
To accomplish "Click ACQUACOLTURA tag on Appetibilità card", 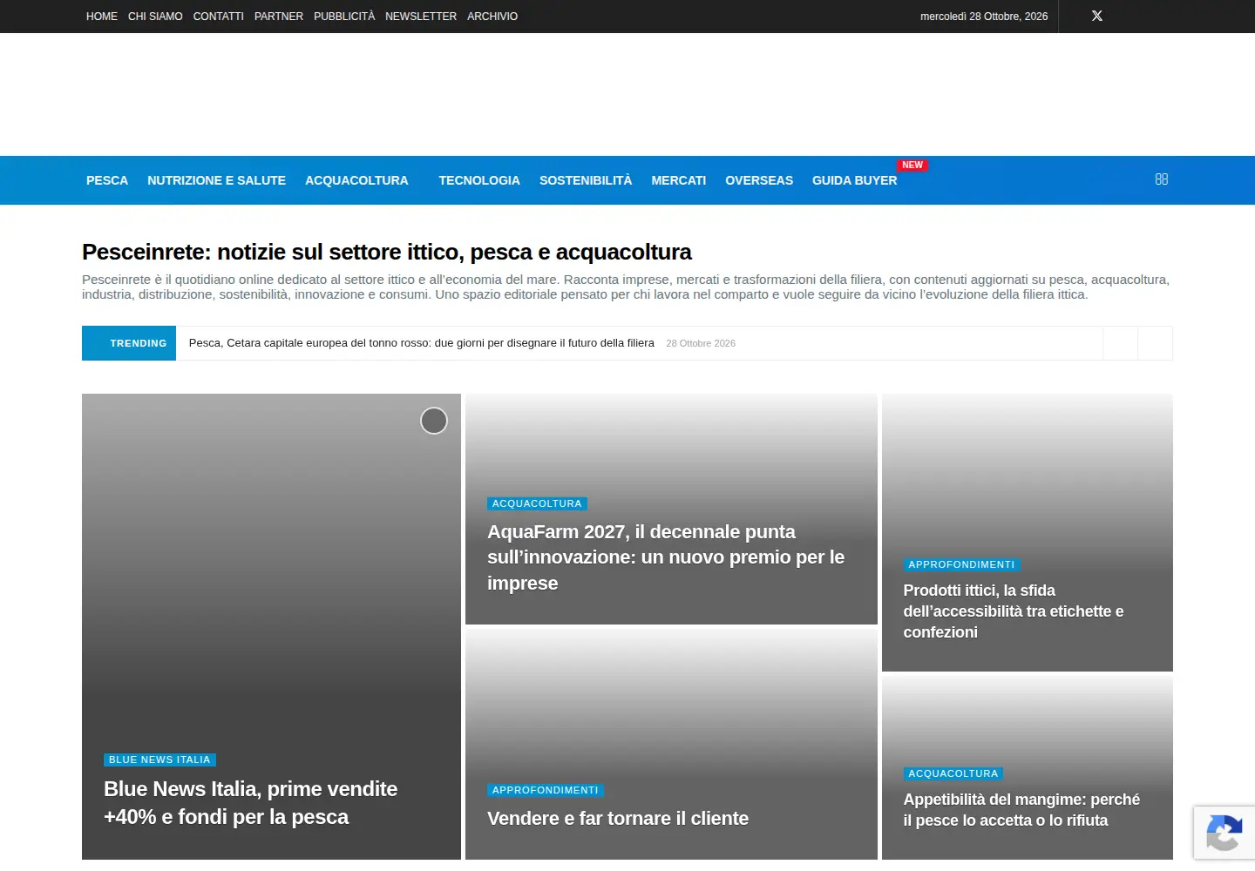I will [953, 773].
